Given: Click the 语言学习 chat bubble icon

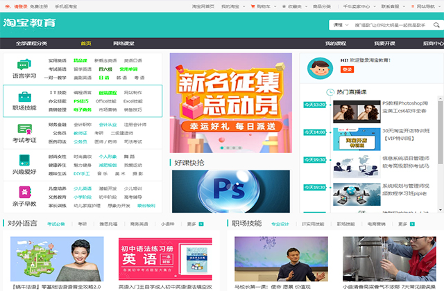Looking at the screenshot, I should pyautogui.click(x=24, y=64).
